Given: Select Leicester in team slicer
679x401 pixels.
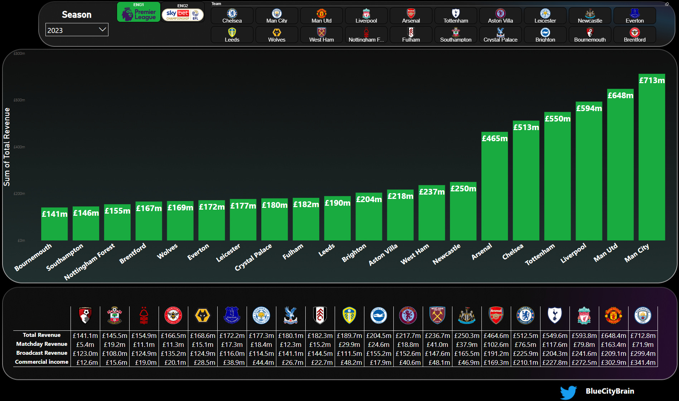Looking at the screenshot, I should coord(545,16).
